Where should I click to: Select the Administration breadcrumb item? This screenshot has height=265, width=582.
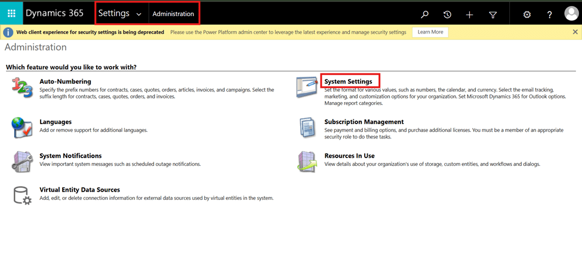click(x=173, y=14)
